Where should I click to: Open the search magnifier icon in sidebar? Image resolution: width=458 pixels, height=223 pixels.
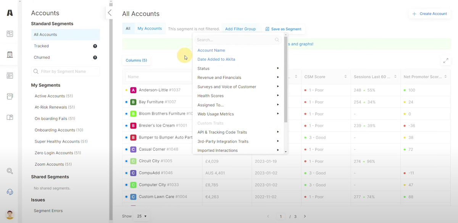pos(9,171)
